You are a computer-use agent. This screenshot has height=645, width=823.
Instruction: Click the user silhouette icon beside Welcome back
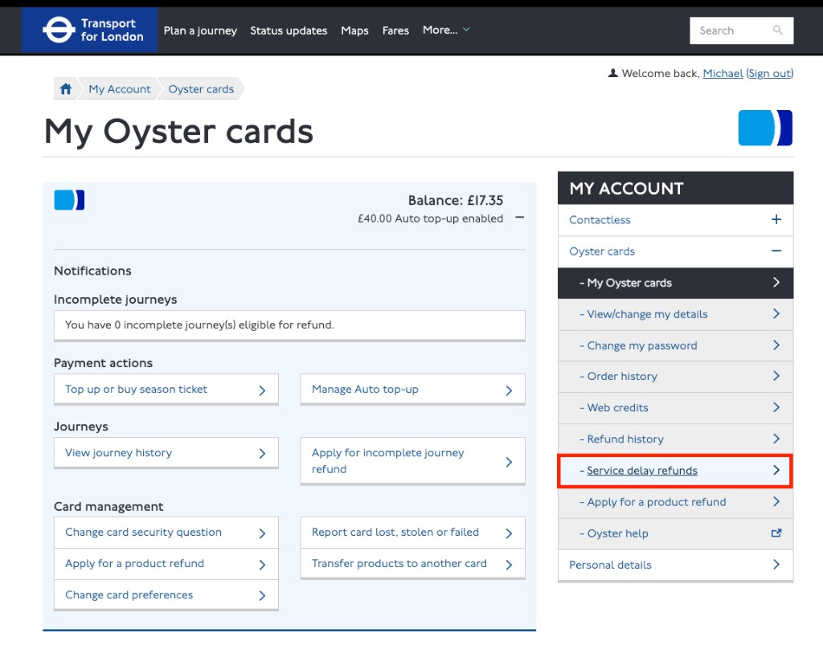click(612, 73)
